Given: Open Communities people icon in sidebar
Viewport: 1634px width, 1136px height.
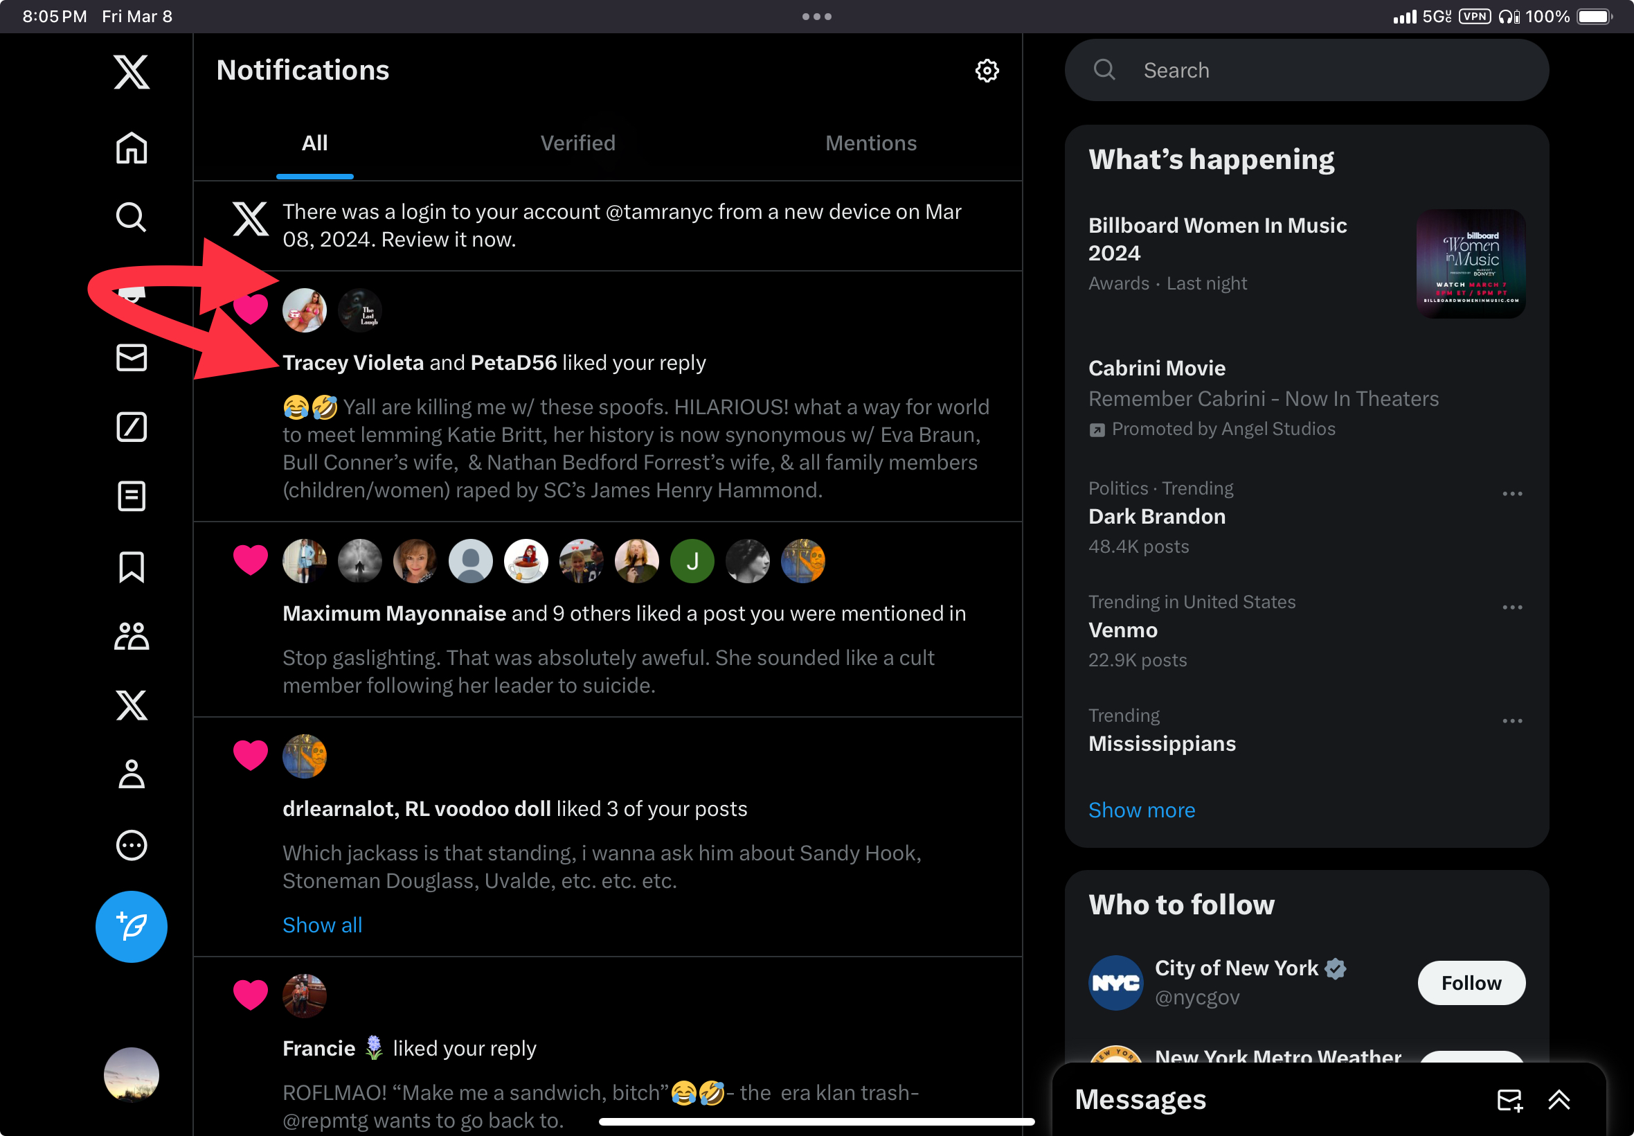Looking at the screenshot, I should 132,636.
